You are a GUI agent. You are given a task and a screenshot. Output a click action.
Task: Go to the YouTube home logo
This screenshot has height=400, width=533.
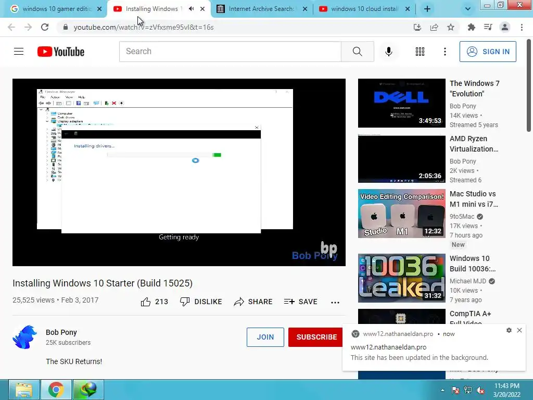point(61,52)
